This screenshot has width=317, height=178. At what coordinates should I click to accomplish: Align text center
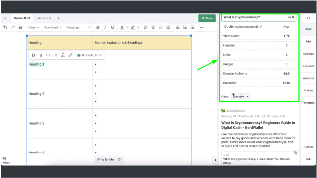153,27
